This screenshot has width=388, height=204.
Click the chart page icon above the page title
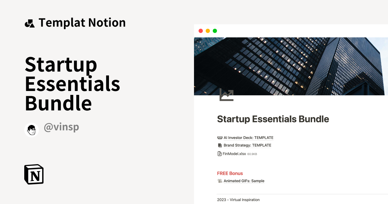(226, 95)
